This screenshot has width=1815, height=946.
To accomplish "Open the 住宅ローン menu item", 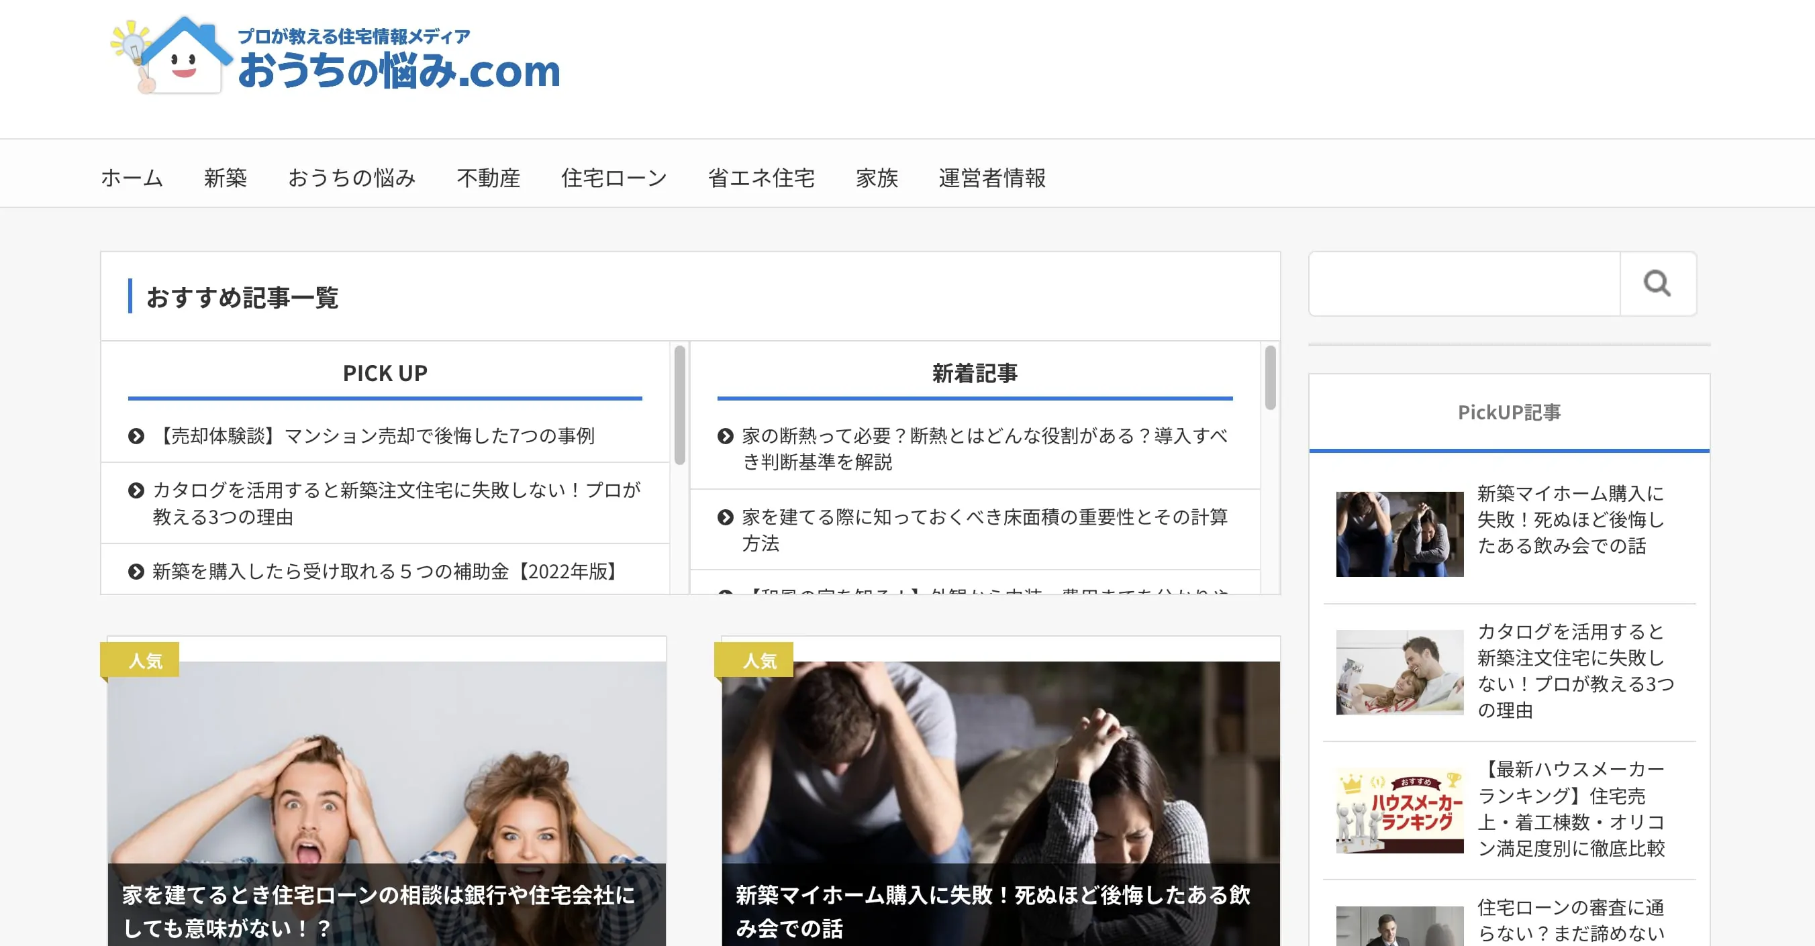I will (x=614, y=178).
